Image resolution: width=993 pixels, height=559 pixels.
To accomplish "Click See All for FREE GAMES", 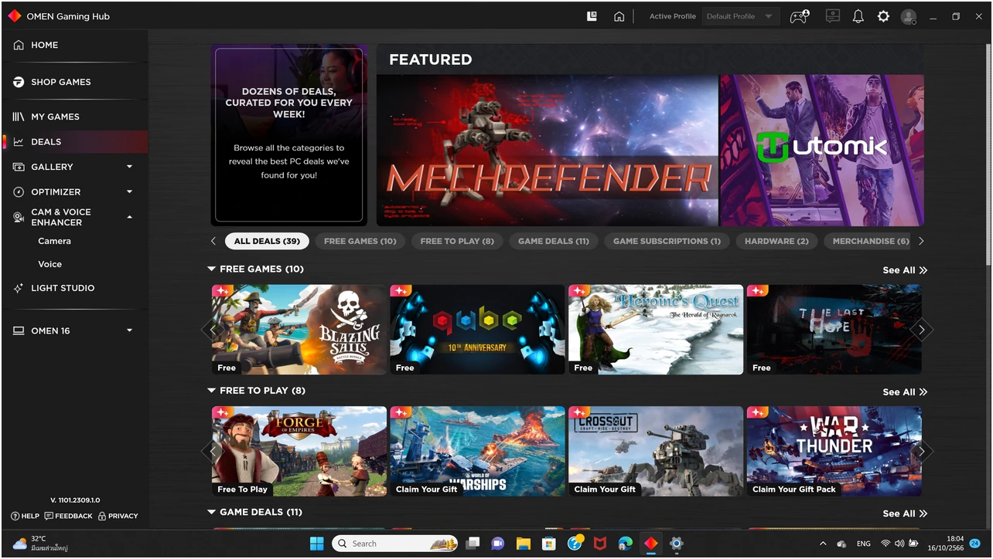I will click(x=905, y=270).
